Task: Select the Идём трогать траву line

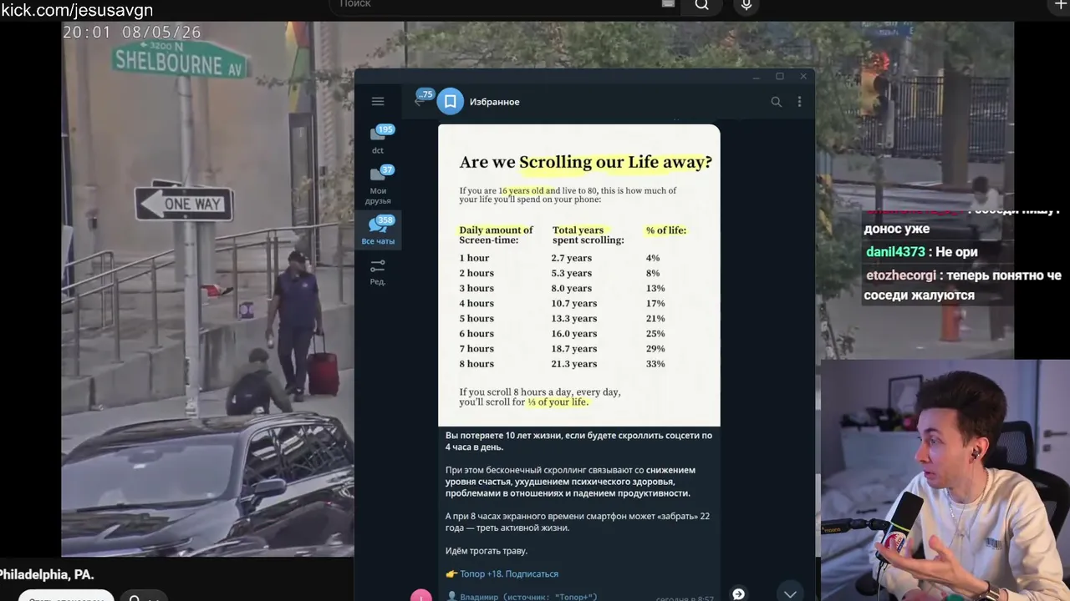Action: tap(487, 551)
